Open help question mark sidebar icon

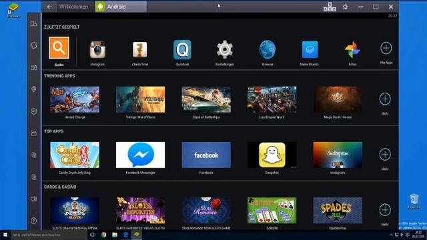click(34, 221)
